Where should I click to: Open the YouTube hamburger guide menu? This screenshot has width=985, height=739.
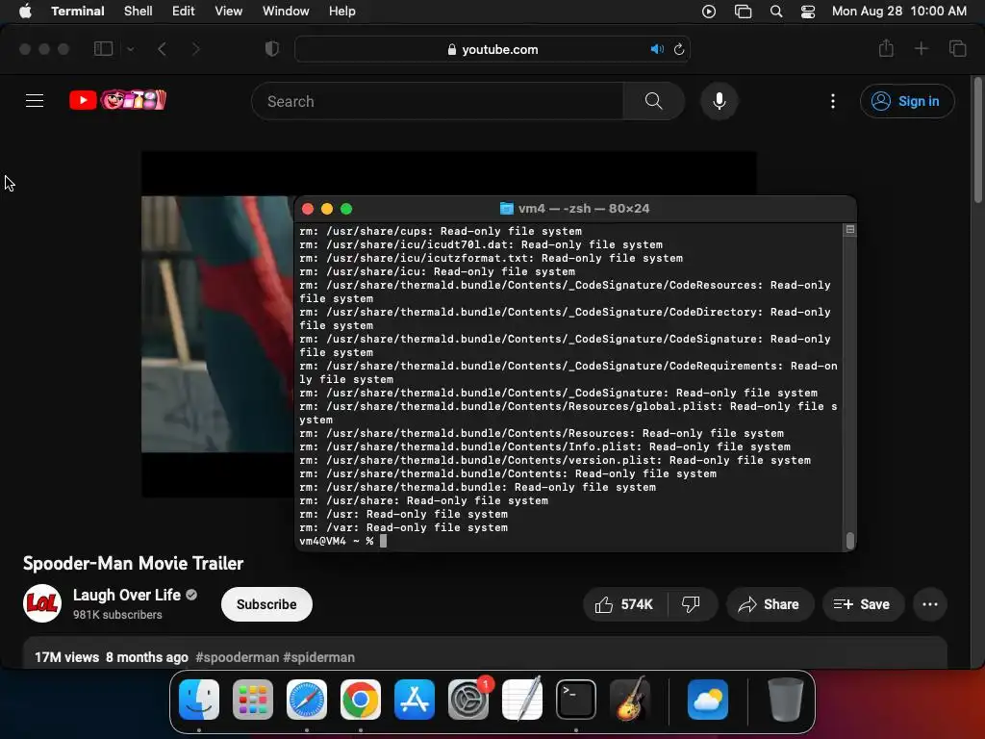tap(35, 100)
